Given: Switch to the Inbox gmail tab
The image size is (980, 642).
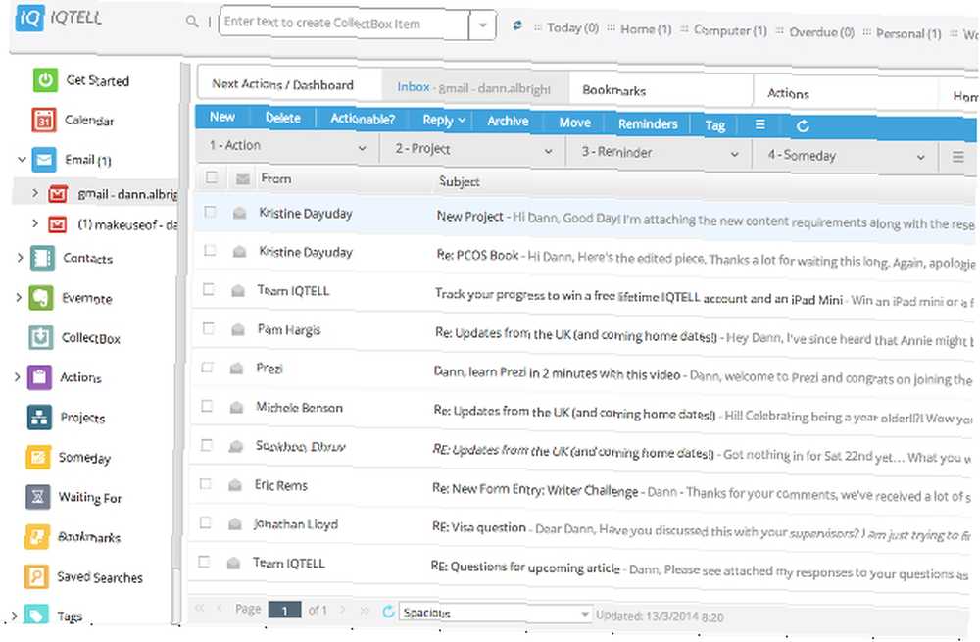Looking at the screenshot, I should (474, 88).
